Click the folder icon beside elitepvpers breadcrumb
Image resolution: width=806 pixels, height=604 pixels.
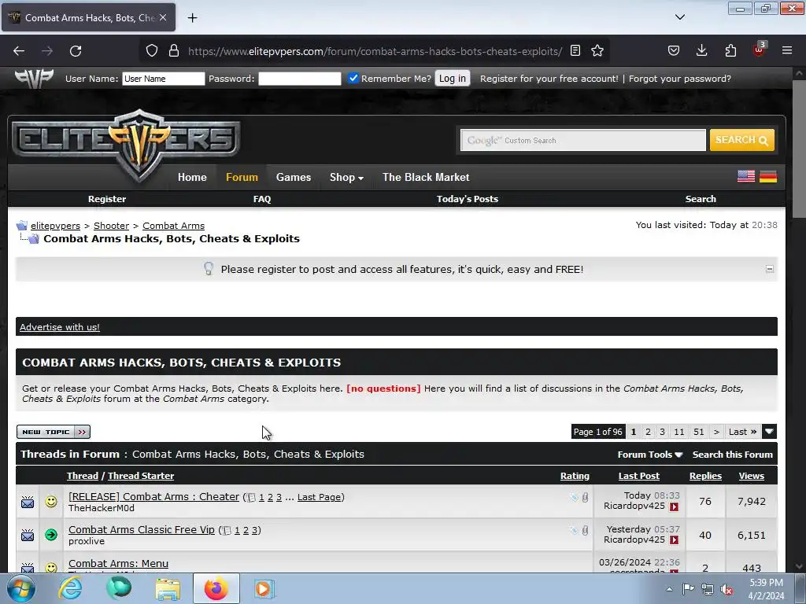point(21,226)
